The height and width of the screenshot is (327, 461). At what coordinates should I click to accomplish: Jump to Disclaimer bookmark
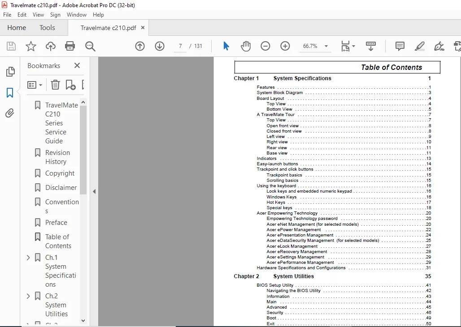coord(61,187)
